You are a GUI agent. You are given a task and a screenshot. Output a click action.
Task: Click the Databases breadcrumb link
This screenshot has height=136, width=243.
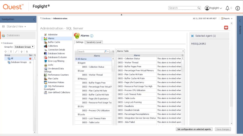tap(46, 19)
